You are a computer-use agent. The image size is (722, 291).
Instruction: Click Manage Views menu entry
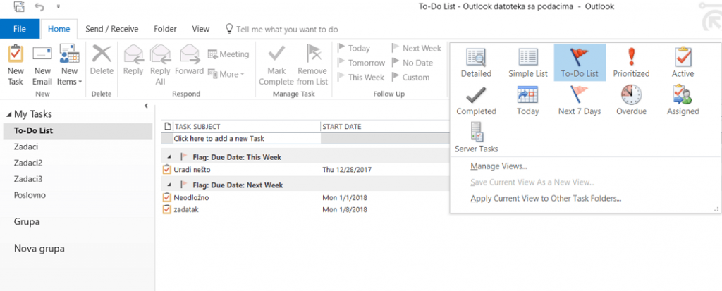coord(498,166)
